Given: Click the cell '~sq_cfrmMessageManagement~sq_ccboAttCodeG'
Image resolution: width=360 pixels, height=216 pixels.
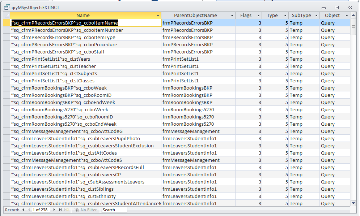Looking at the screenshot, I should (x=86, y=131).
